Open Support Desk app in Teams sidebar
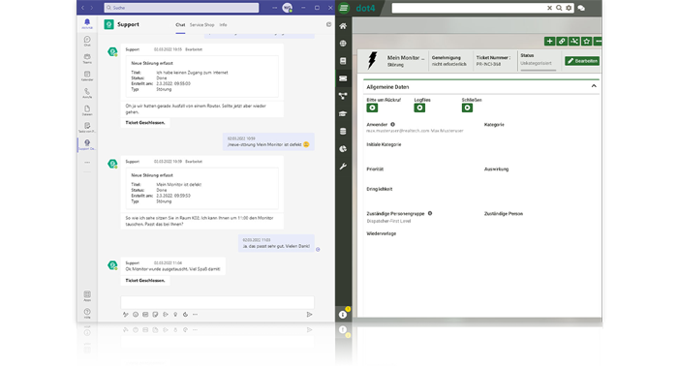This screenshot has width=678, height=367. (87, 144)
